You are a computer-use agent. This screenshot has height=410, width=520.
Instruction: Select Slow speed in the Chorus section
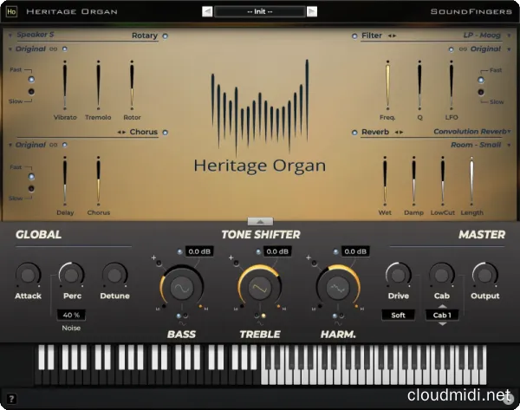[x=31, y=189]
